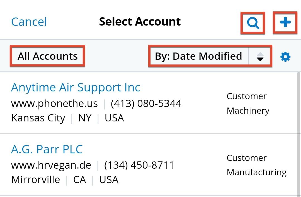Visit the www.phonethe.us website link
301x197 pixels.
coord(54,103)
